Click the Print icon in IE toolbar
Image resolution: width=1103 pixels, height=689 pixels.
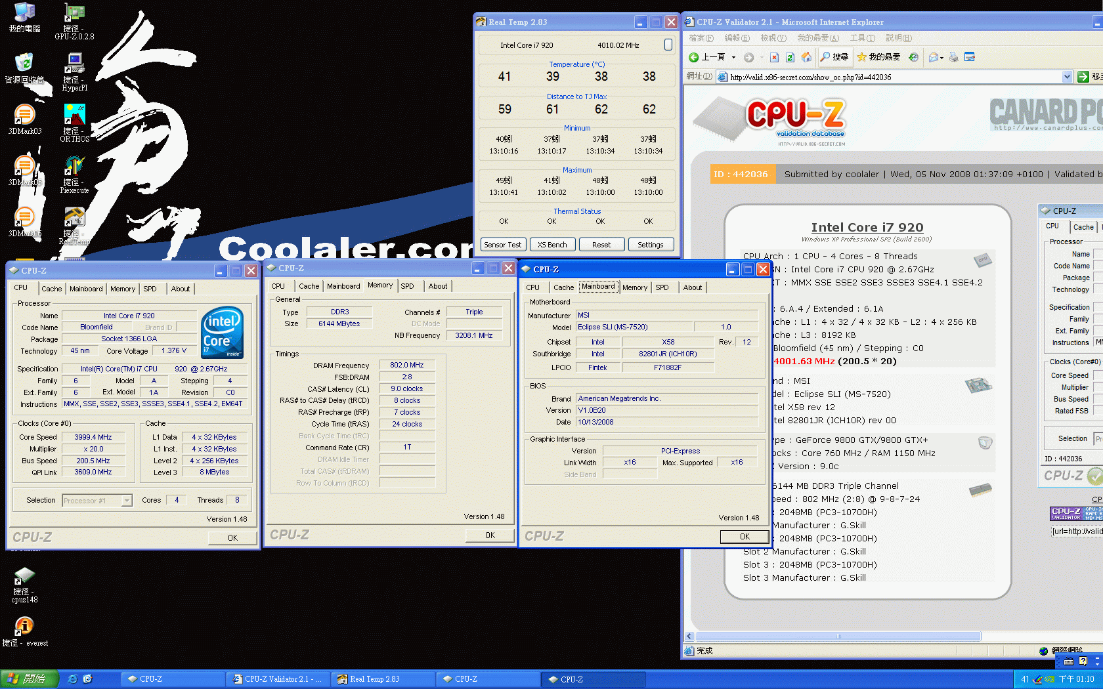(954, 57)
